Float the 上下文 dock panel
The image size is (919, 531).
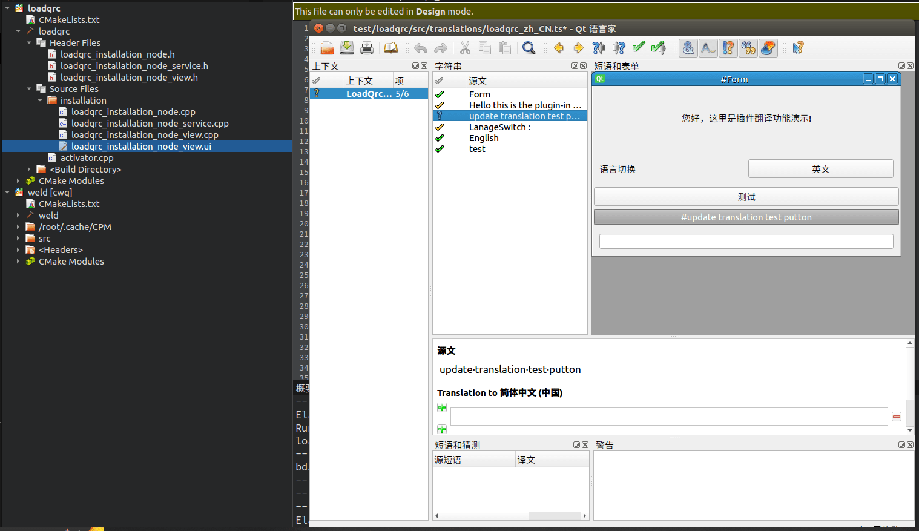click(415, 66)
